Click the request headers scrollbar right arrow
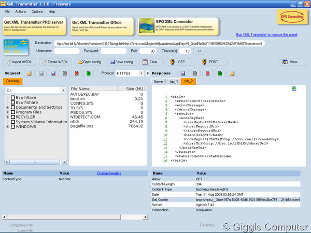311x233 pixels. pyautogui.click(x=145, y=217)
